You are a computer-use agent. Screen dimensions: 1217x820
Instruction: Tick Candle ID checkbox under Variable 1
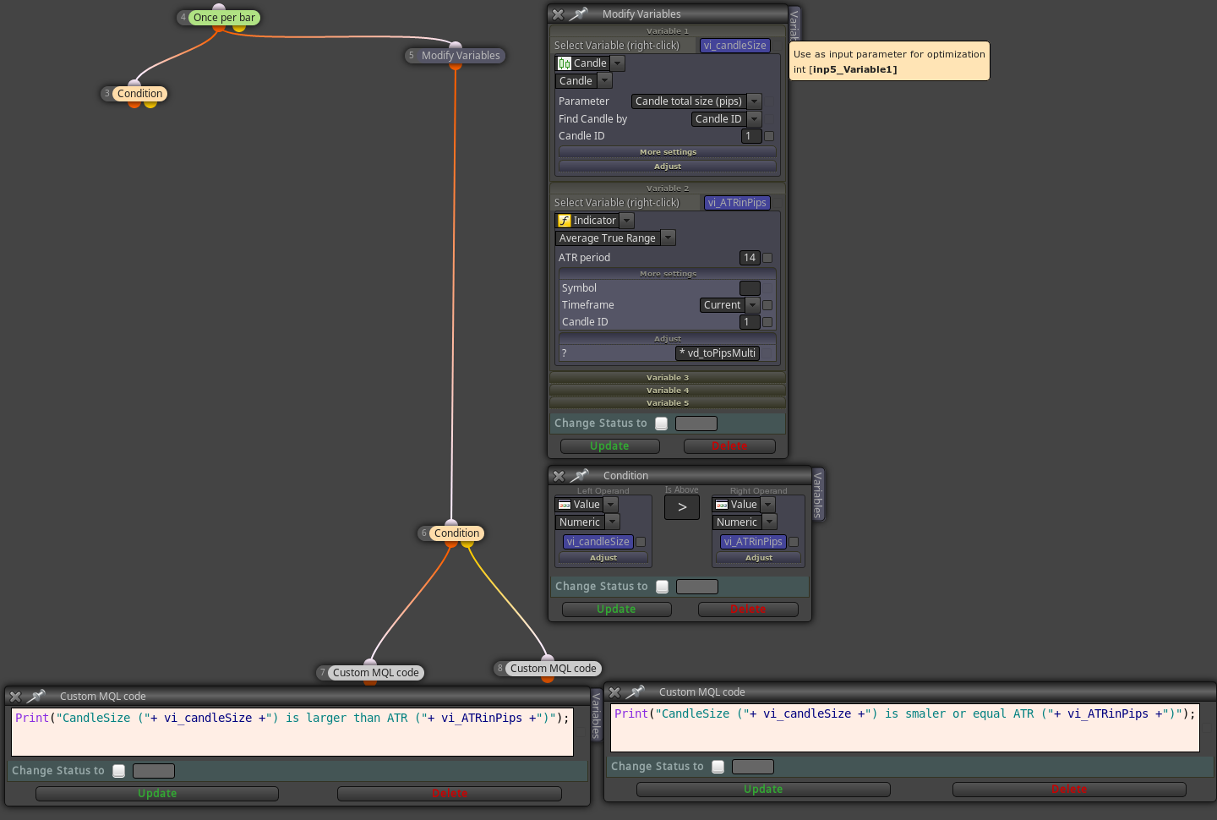769,136
